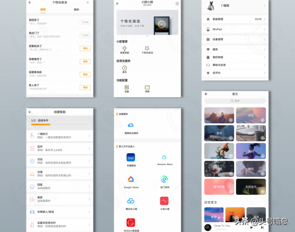This screenshot has height=232, width=295.
Task: Tap the 设备 icon under 功能配置
Action: coord(127,87)
